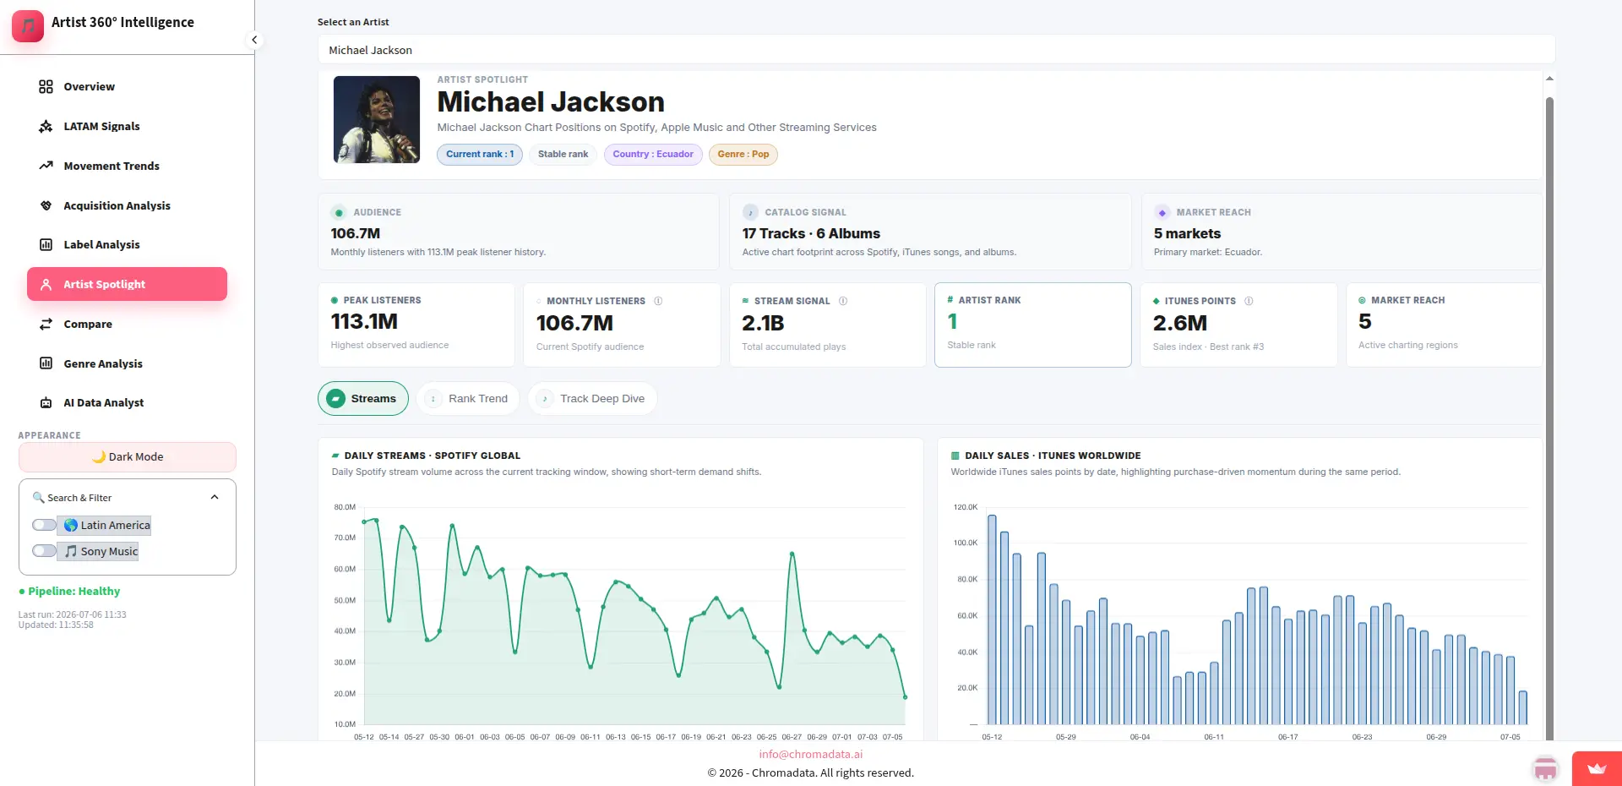
Task: Enable the Latin America filter toggle
Action: [44, 525]
